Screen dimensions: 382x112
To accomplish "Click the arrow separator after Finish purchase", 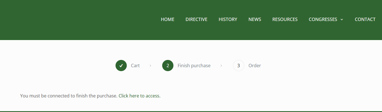I will tap(221, 66).
